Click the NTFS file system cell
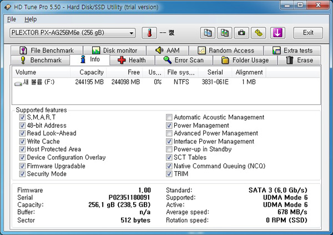Viewport: 333px width, 235px height. coord(181,82)
